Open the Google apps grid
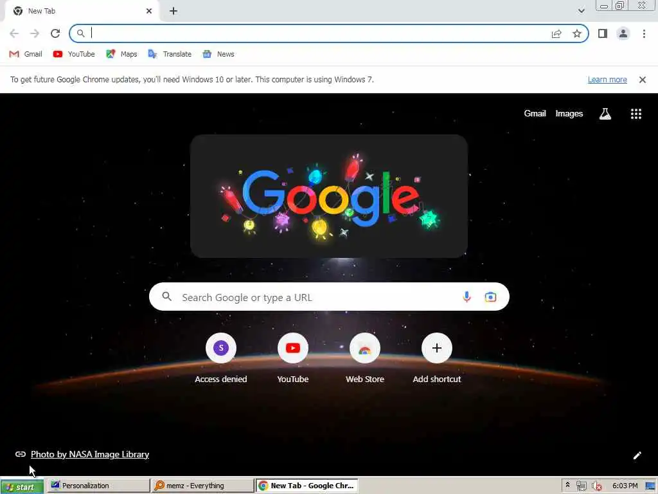Screen dimensions: 658x494 pyautogui.click(x=636, y=114)
